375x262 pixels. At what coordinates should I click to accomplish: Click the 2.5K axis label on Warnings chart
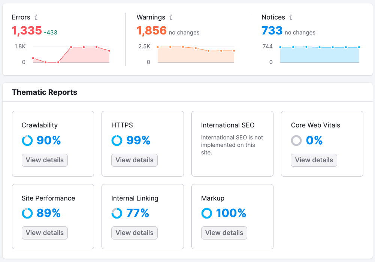coord(145,46)
